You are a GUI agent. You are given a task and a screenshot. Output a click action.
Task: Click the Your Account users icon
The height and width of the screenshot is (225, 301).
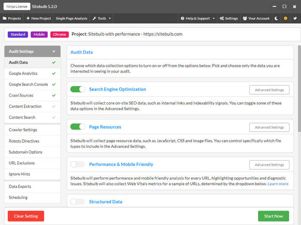pos(245,18)
